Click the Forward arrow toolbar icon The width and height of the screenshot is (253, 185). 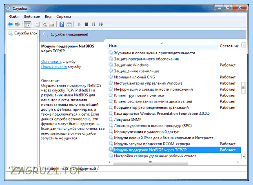(x=18, y=25)
